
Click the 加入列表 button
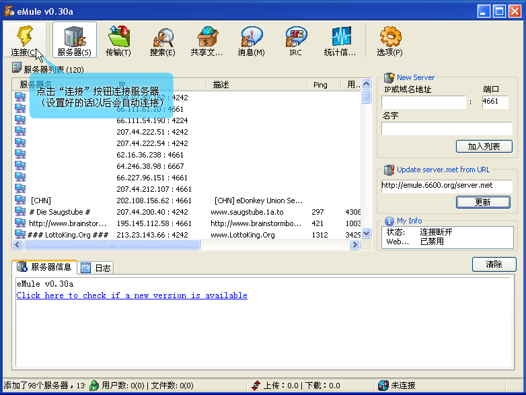pyautogui.click(x=484, y=146)
